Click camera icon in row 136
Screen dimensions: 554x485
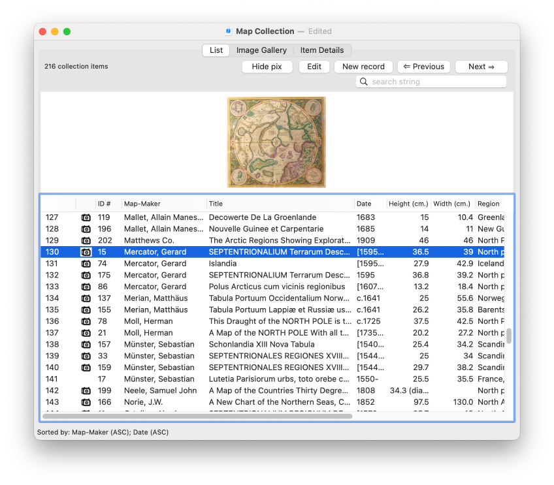(86, 321)
